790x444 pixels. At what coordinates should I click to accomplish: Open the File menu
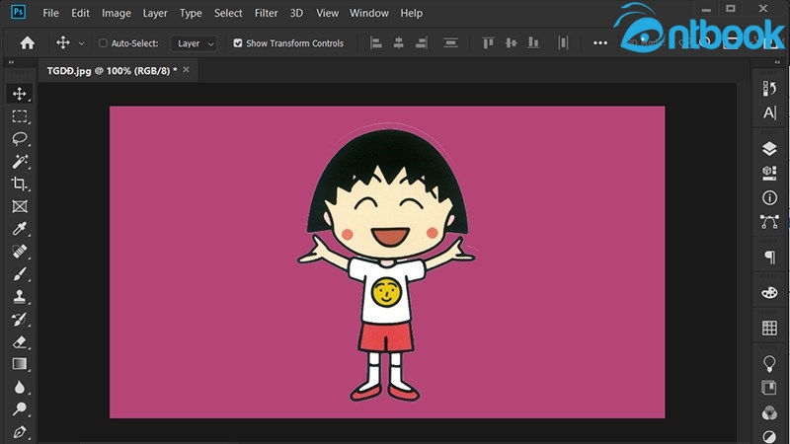50,13
